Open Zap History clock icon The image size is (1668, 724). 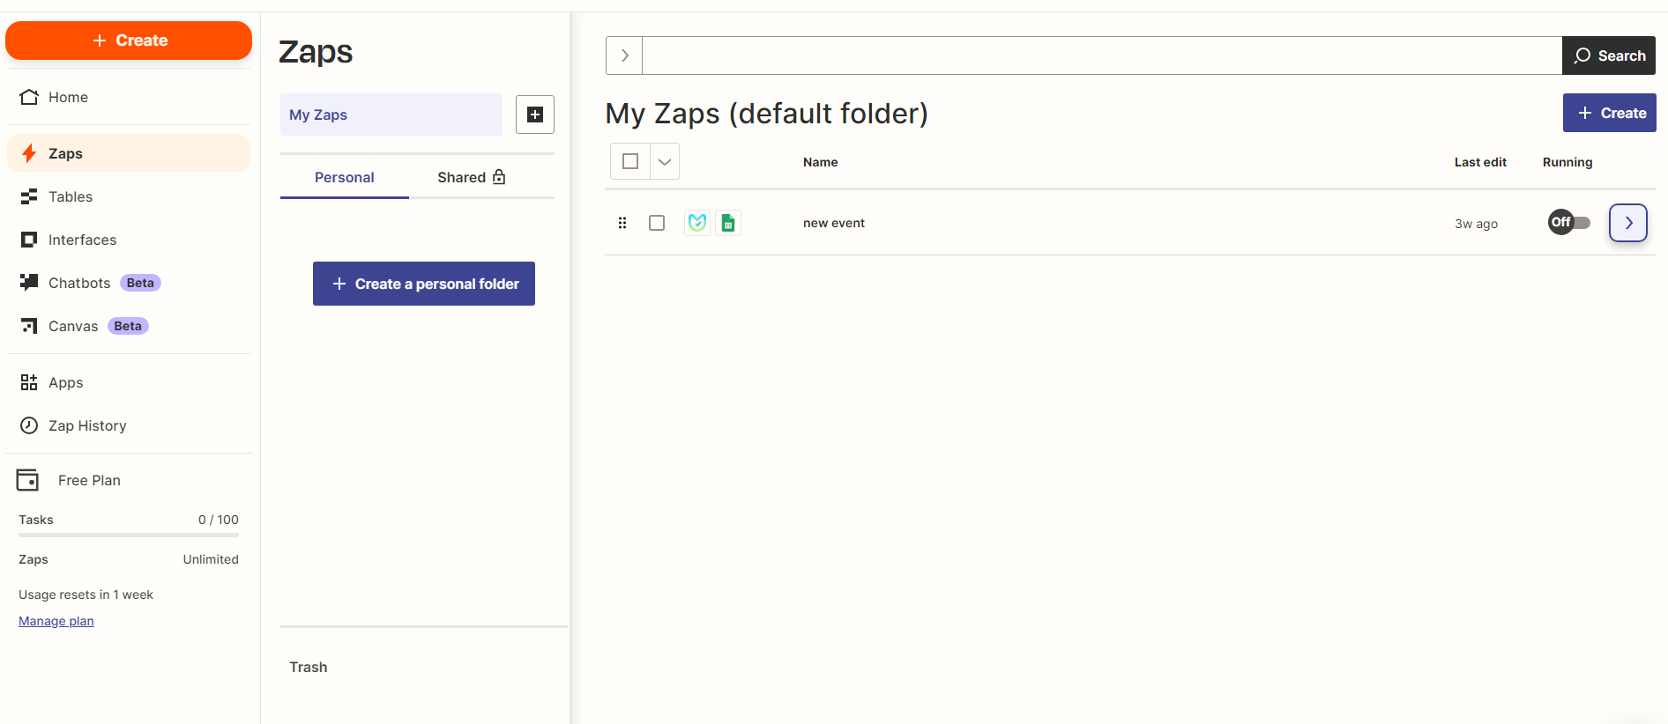29,425
